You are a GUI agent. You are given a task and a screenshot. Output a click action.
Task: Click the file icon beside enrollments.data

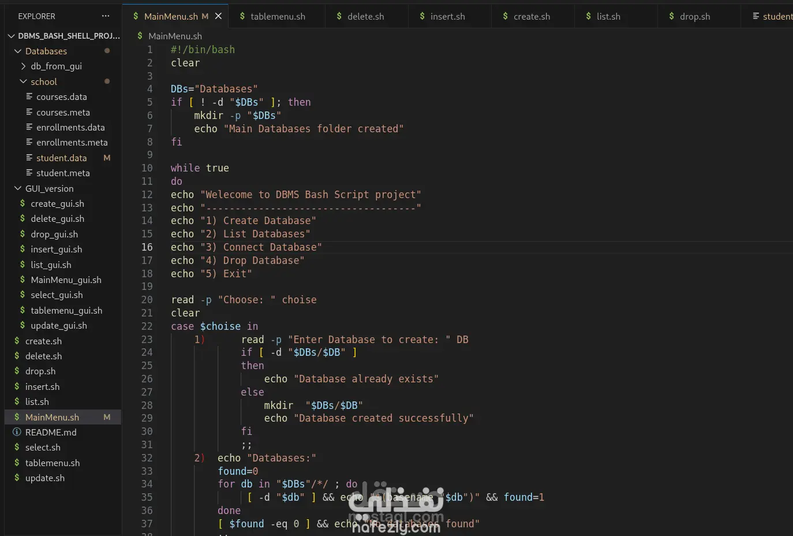coord(29,127)
